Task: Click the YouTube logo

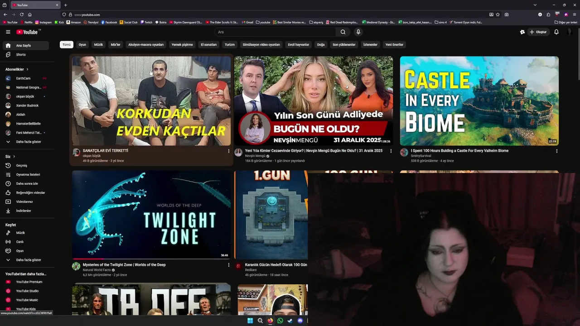Action: (x=28, y=32)
